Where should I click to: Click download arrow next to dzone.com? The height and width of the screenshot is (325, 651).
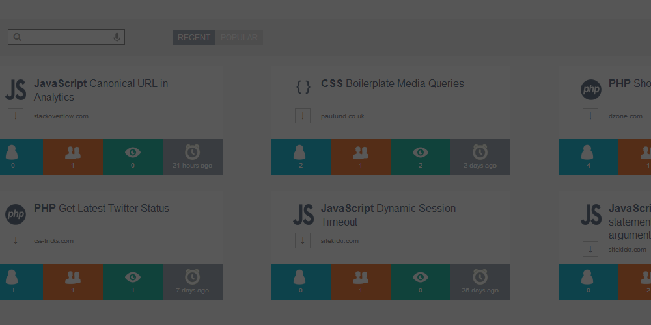point(590,116)
